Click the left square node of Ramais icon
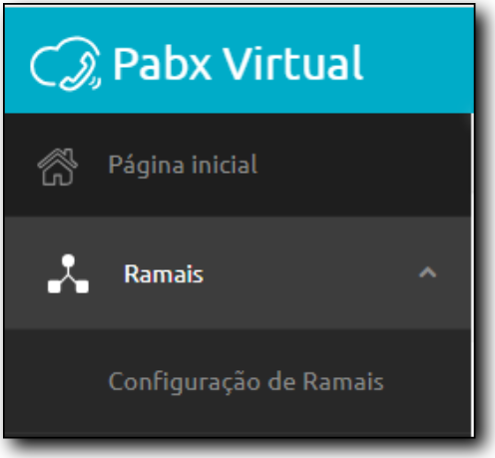Viewport: 495px width, 458px height. (54, 286)
